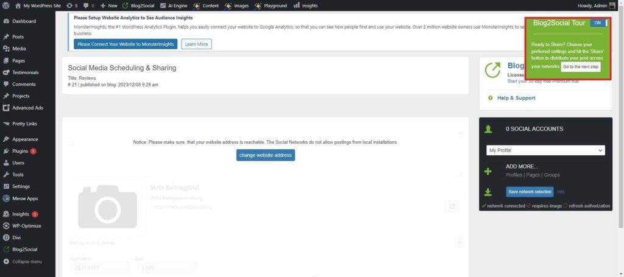Open the updates icon showing 5

coord(72,5)
